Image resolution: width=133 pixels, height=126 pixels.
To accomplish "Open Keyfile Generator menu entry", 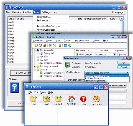I will 46,30.
